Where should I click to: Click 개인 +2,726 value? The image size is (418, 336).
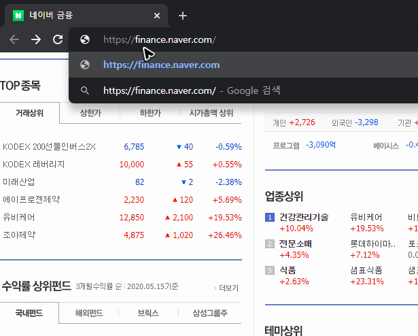tap(302, 122)
